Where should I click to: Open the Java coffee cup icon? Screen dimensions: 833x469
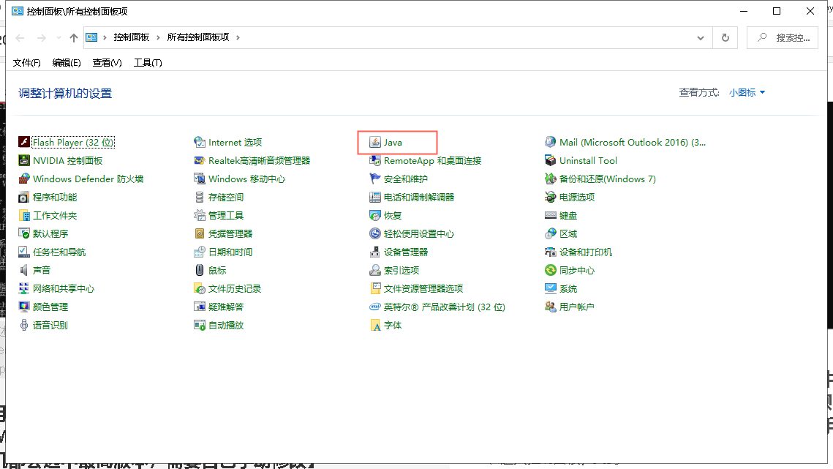point(375,142)
